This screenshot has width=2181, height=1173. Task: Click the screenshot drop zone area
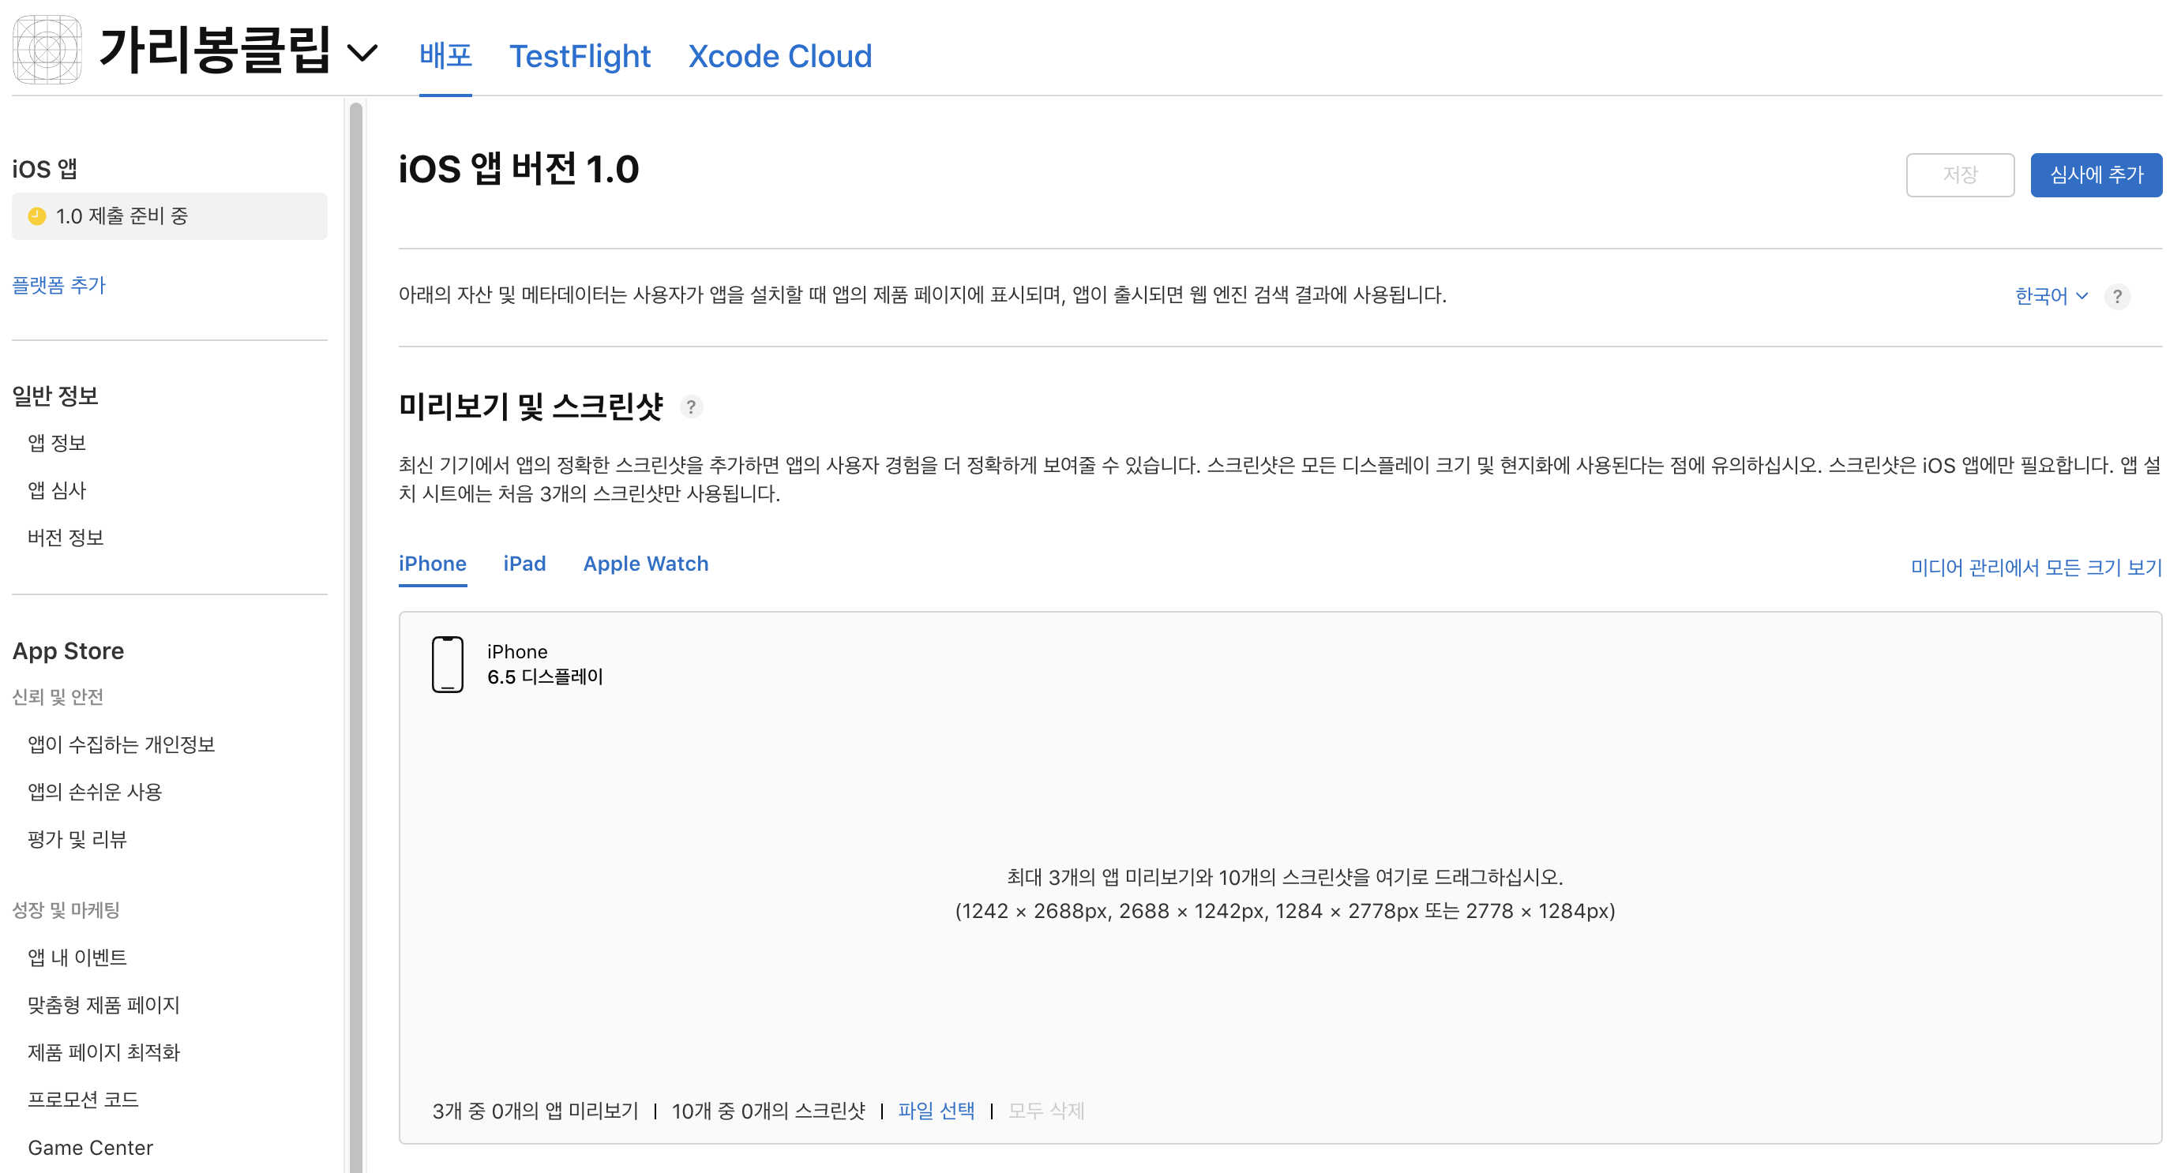[1283, 893]
